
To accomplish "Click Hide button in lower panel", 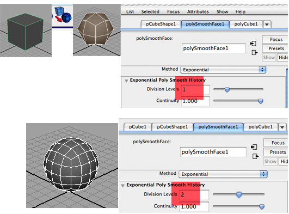I will tap(284, 161).
